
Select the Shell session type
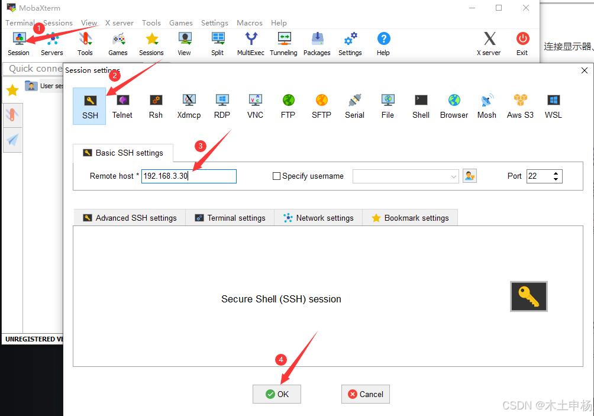pyautogui.click(x=421, y=107)
